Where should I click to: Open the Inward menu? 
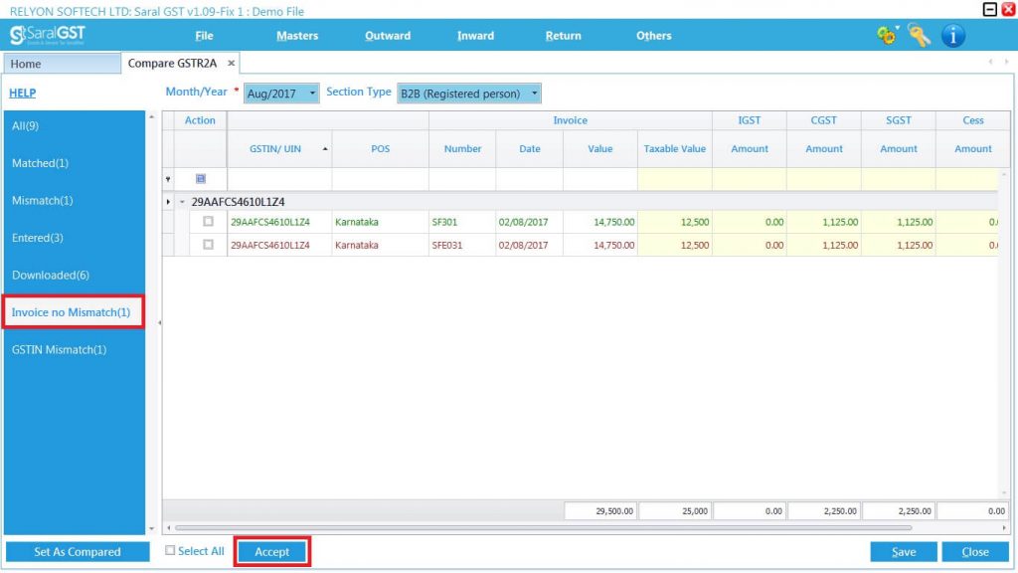point(475,36)
